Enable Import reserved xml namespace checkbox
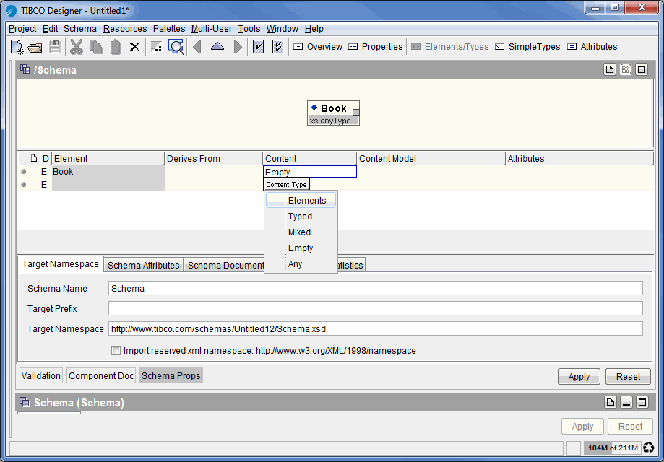Viewport: 664px width, 462px height. click(116, 351)
